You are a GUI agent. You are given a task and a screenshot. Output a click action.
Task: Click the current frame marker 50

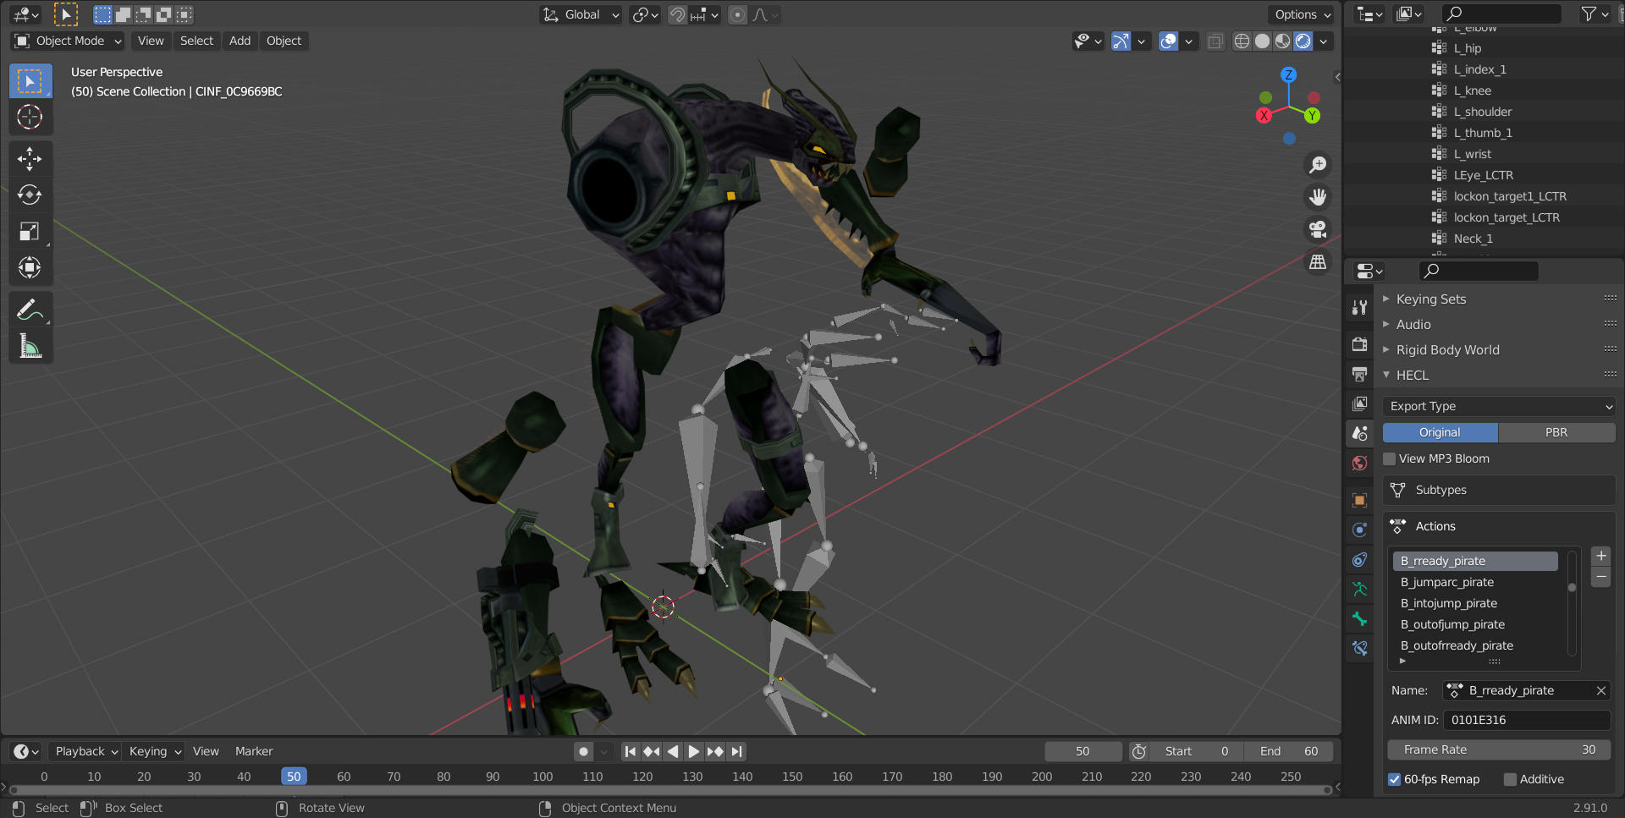click(294, 777)
